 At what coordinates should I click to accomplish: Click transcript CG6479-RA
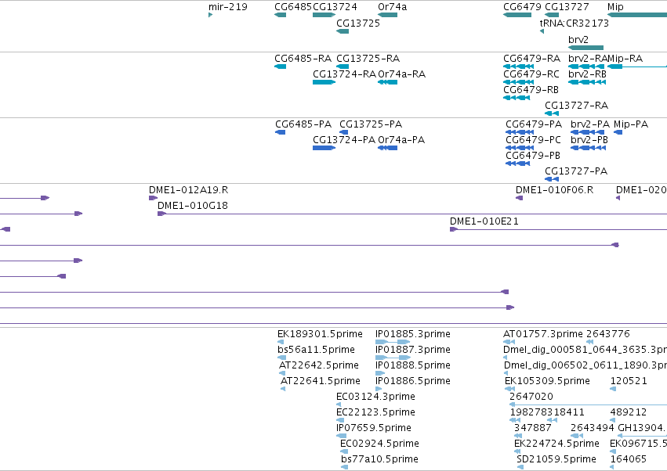click(531, 58)
